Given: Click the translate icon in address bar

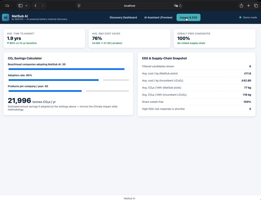Looking at the screenshot, I should [176, 6].
